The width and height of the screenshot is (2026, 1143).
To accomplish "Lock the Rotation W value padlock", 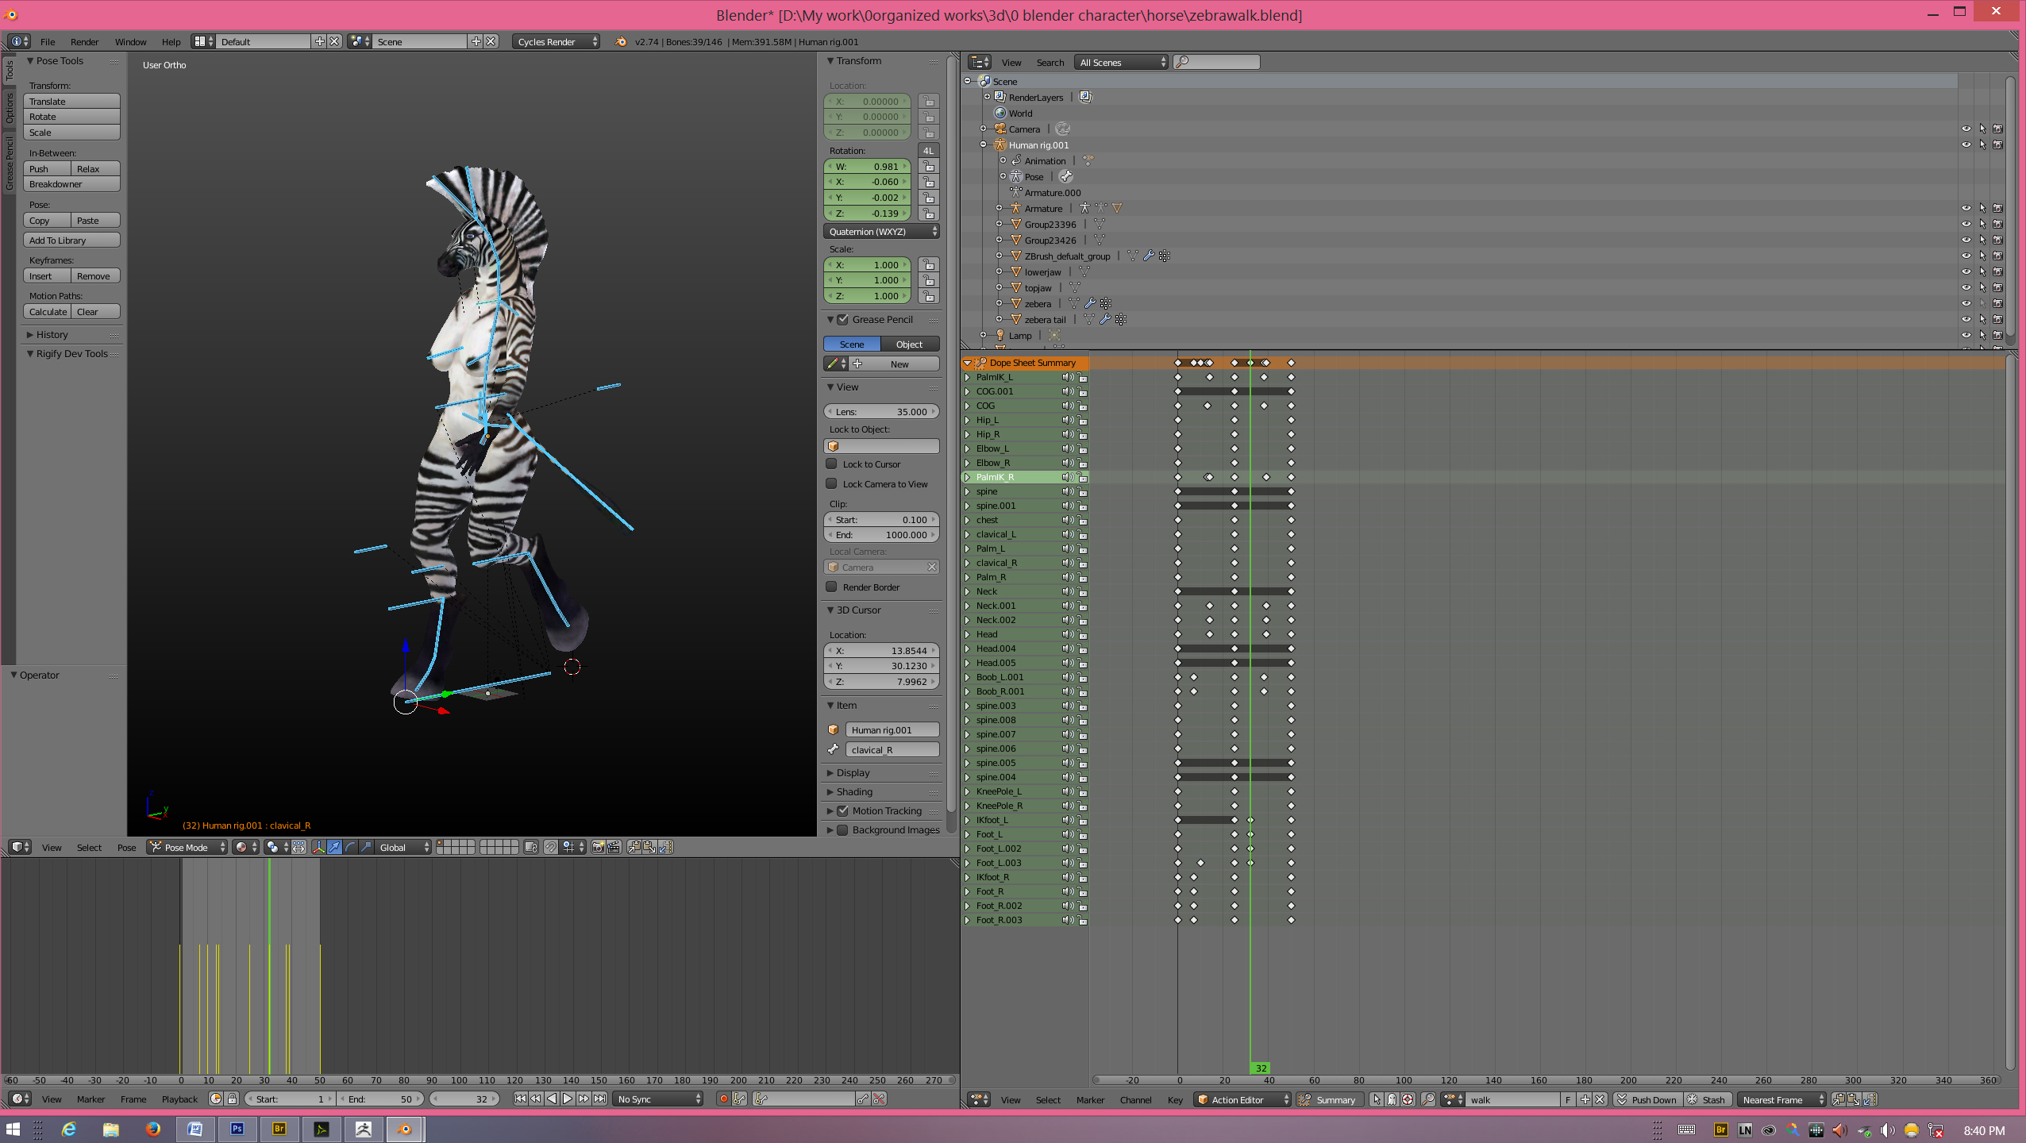I will click(x=928, y=167).
